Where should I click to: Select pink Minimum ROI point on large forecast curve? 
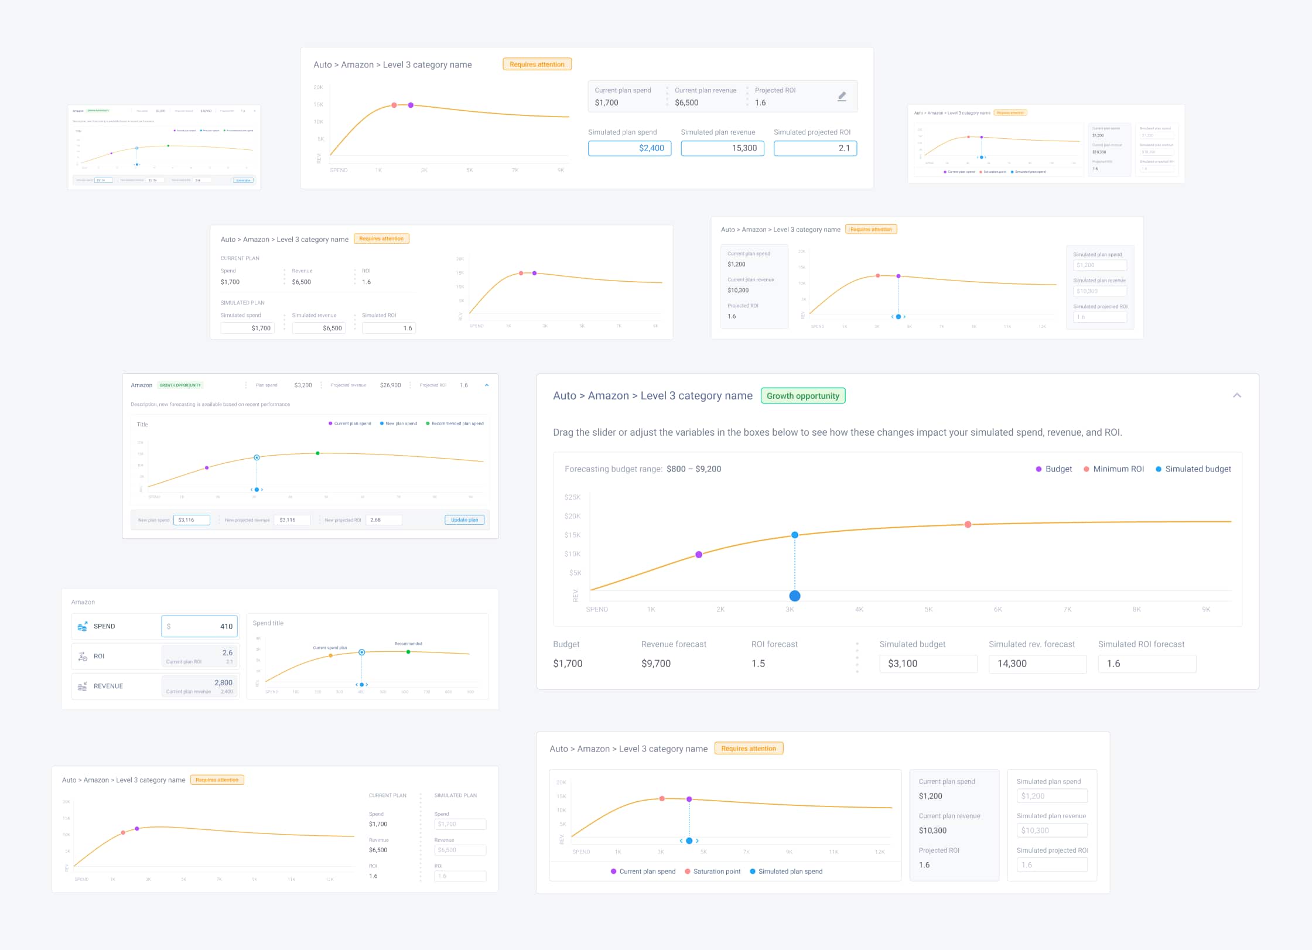coord(968,524)
